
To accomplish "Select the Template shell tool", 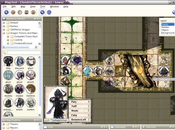I will [20, 12].
